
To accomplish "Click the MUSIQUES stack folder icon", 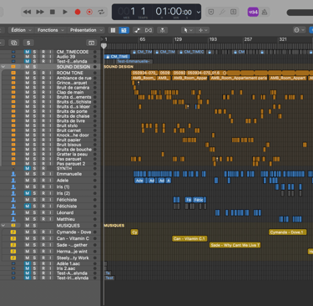I will (13, 225).
